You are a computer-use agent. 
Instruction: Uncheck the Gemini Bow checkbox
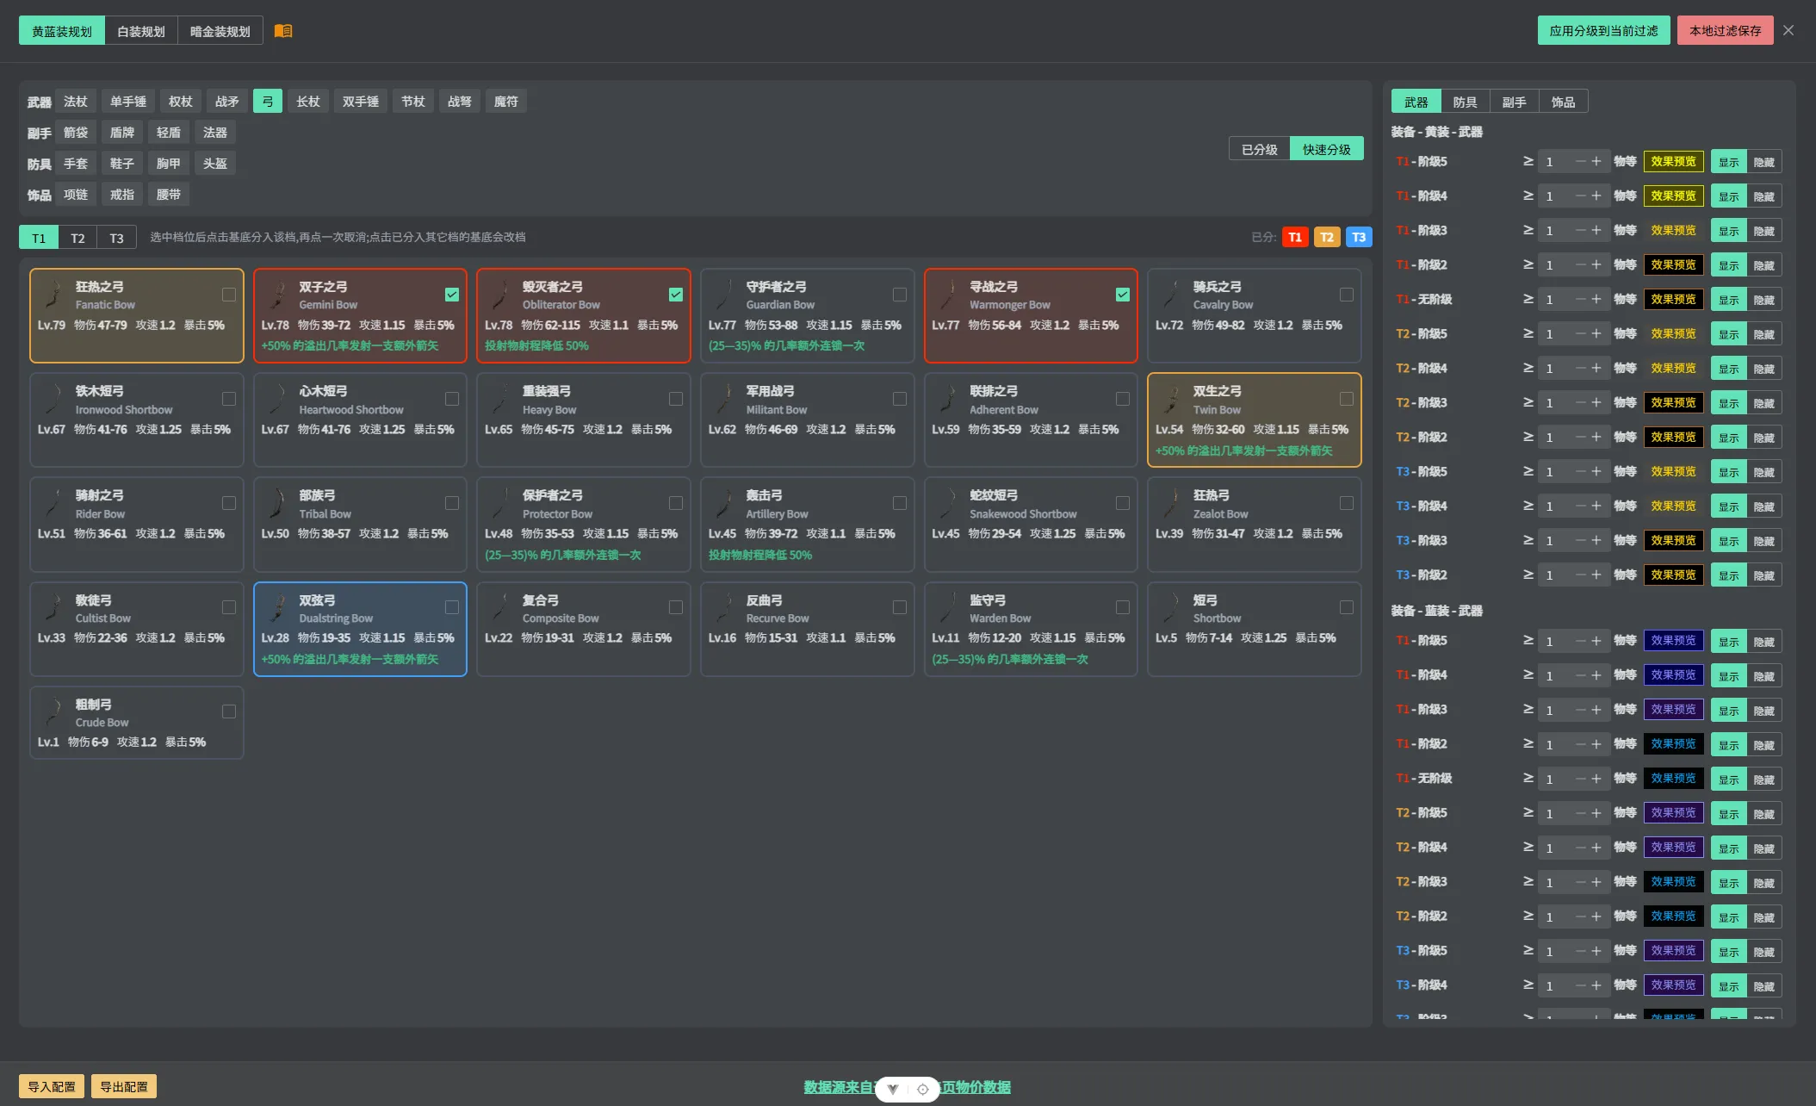coord(452,295)
